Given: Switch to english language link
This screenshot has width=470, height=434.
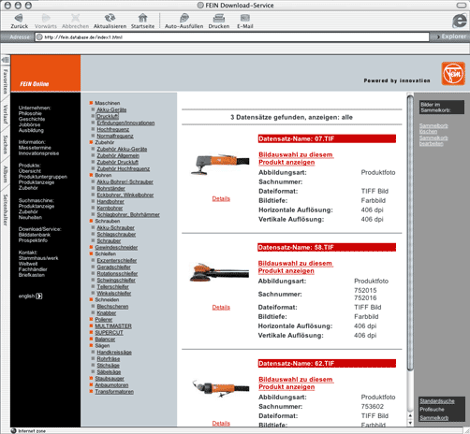Looking at the screenshot, I should (x=26, y=296).
